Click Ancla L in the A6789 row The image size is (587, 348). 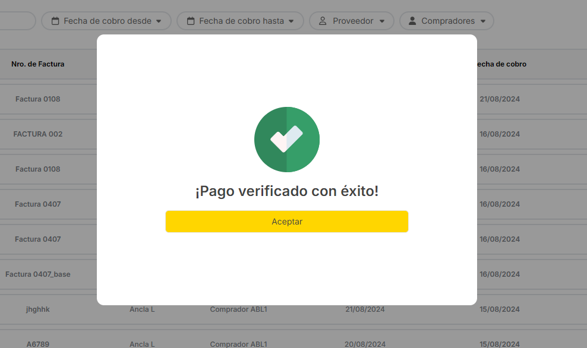(x=142, y=344)
